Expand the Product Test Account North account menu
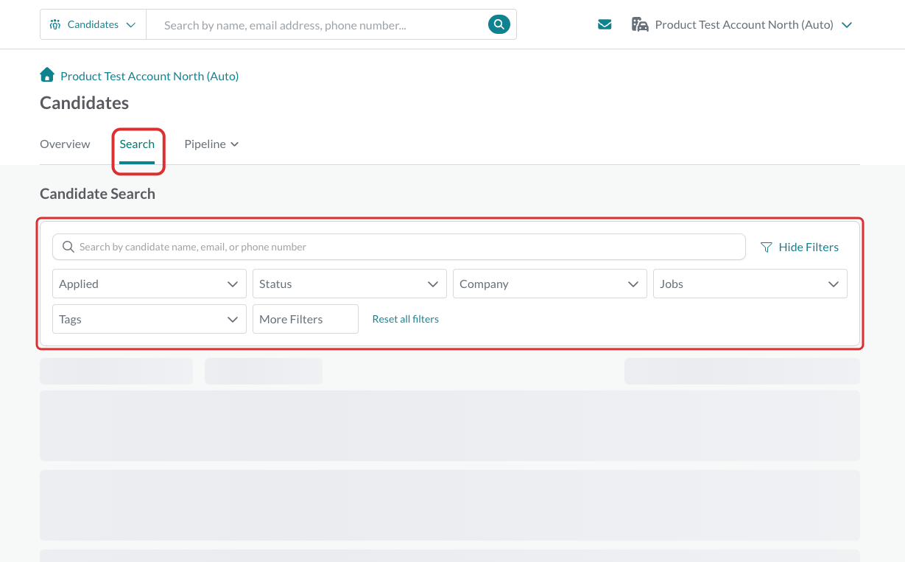Screen dimensions: 905x562 tap(743, 24)
